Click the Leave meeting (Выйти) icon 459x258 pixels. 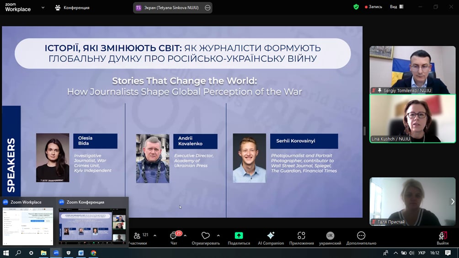pos(443,236)
